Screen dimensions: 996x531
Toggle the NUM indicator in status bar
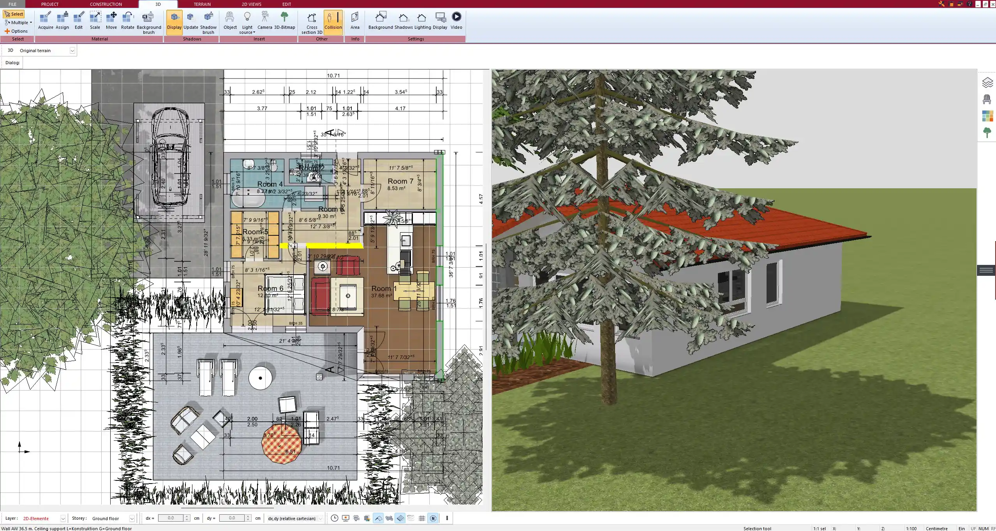tap(983, 528)
